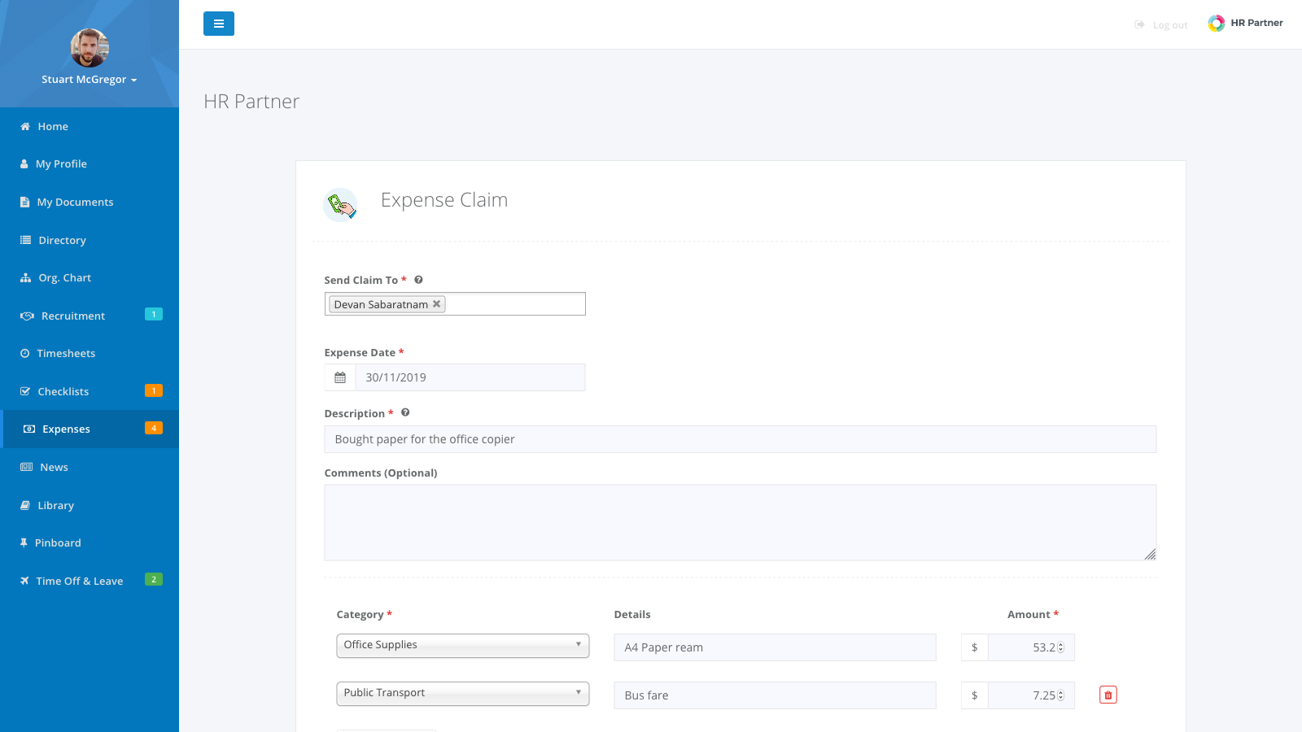The width and height of the screenshot is (1302, 732).
Task: Click help icon next to Description label
Action: pyautogui.click(x=405, y=413)
